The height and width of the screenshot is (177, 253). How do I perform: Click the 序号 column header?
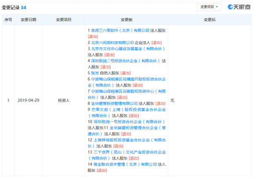[8, 20]
